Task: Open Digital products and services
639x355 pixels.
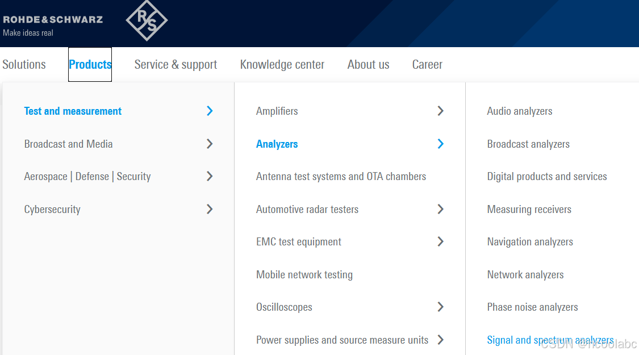Action: coord(547,177)
